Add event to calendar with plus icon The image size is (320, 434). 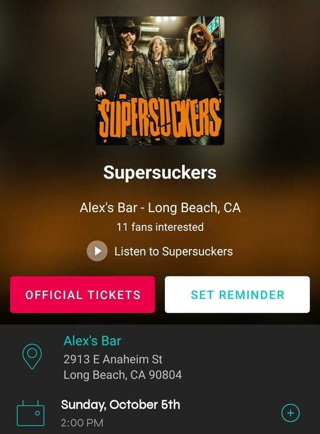pyautogui.click(x=290, y=413)
